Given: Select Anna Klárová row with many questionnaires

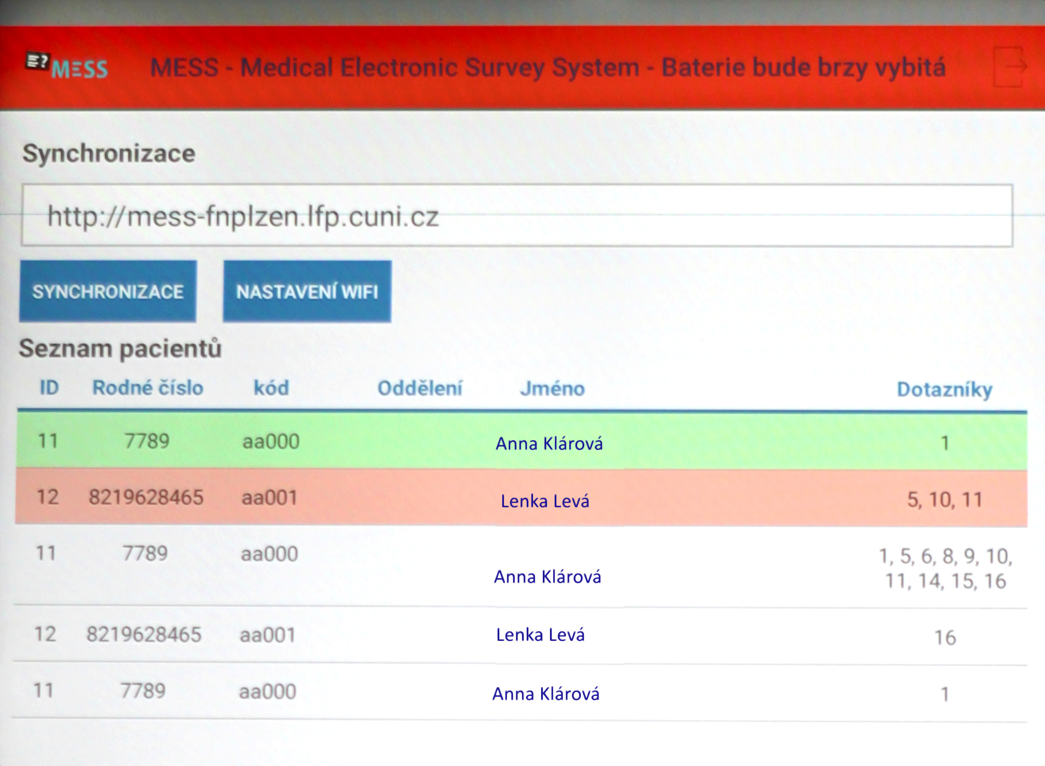Looking at the screenshot, I should click(547, 576).
